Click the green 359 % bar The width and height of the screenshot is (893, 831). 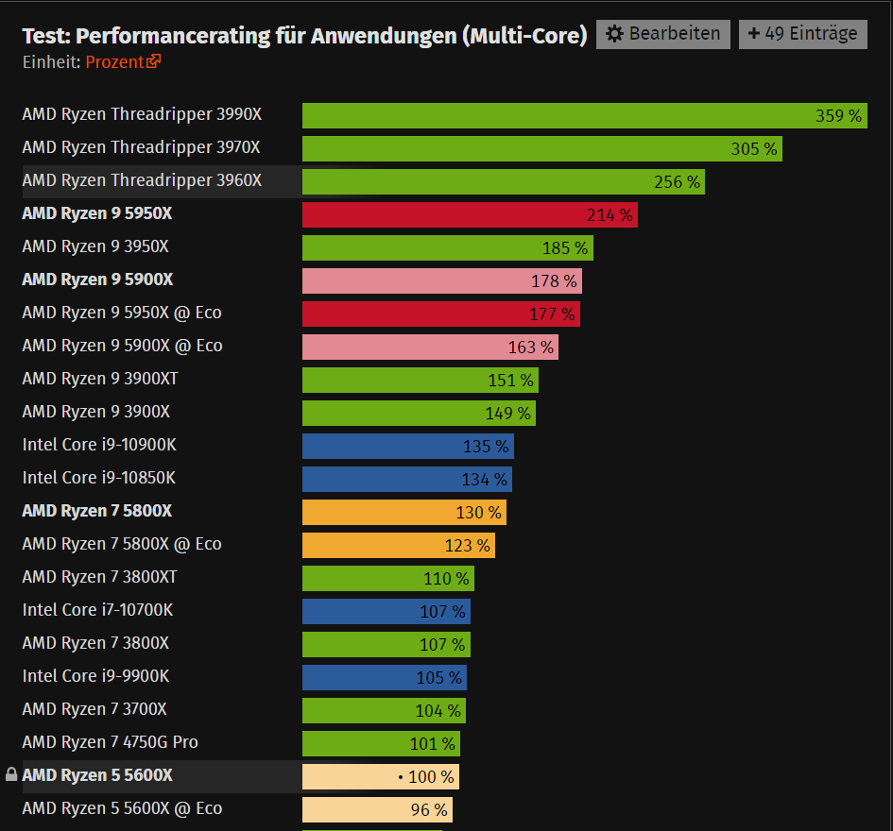[x=585, y=115]
